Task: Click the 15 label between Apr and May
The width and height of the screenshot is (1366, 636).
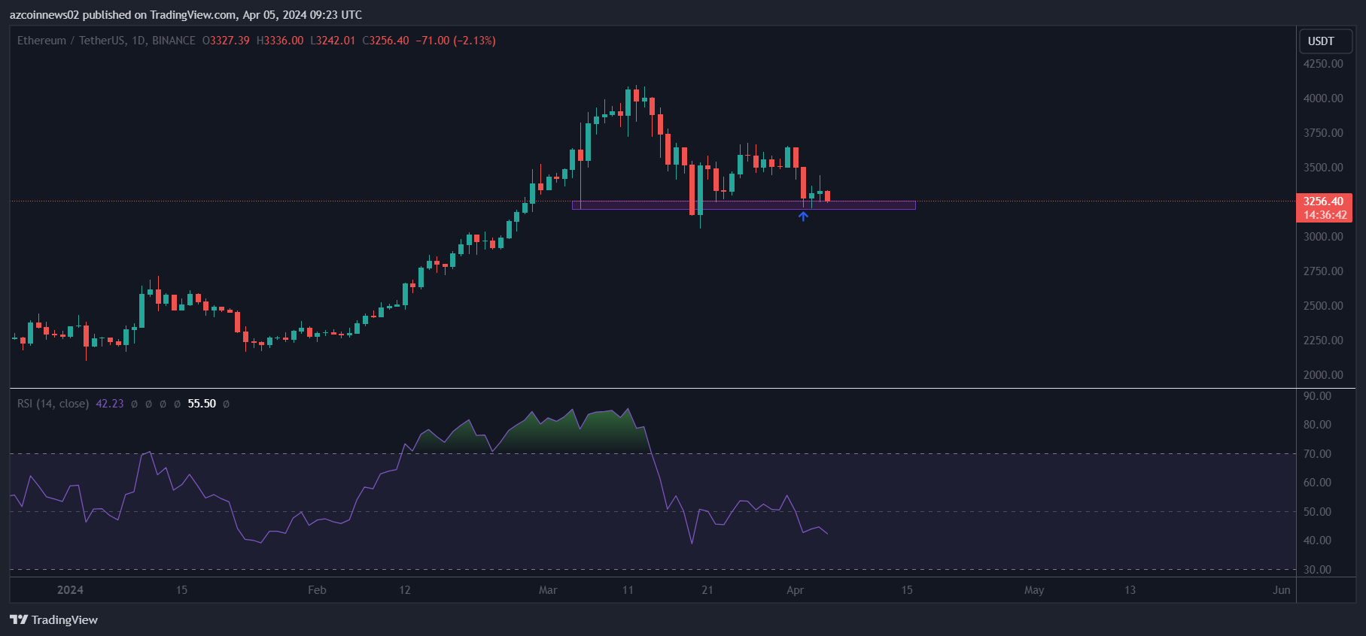Action: point(907,590)
